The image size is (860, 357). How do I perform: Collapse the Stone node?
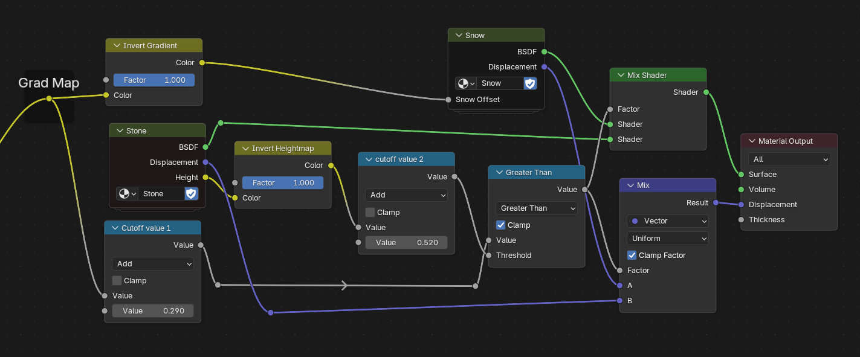pos(119,131)
